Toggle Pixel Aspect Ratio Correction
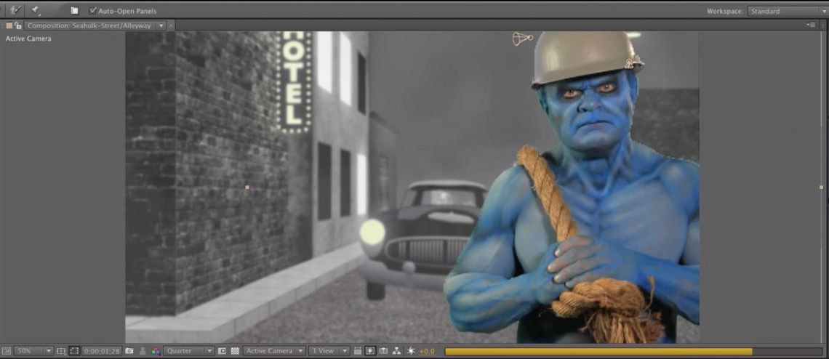The height and width of the screenshot is (359, 829). (x=357, y=350)
